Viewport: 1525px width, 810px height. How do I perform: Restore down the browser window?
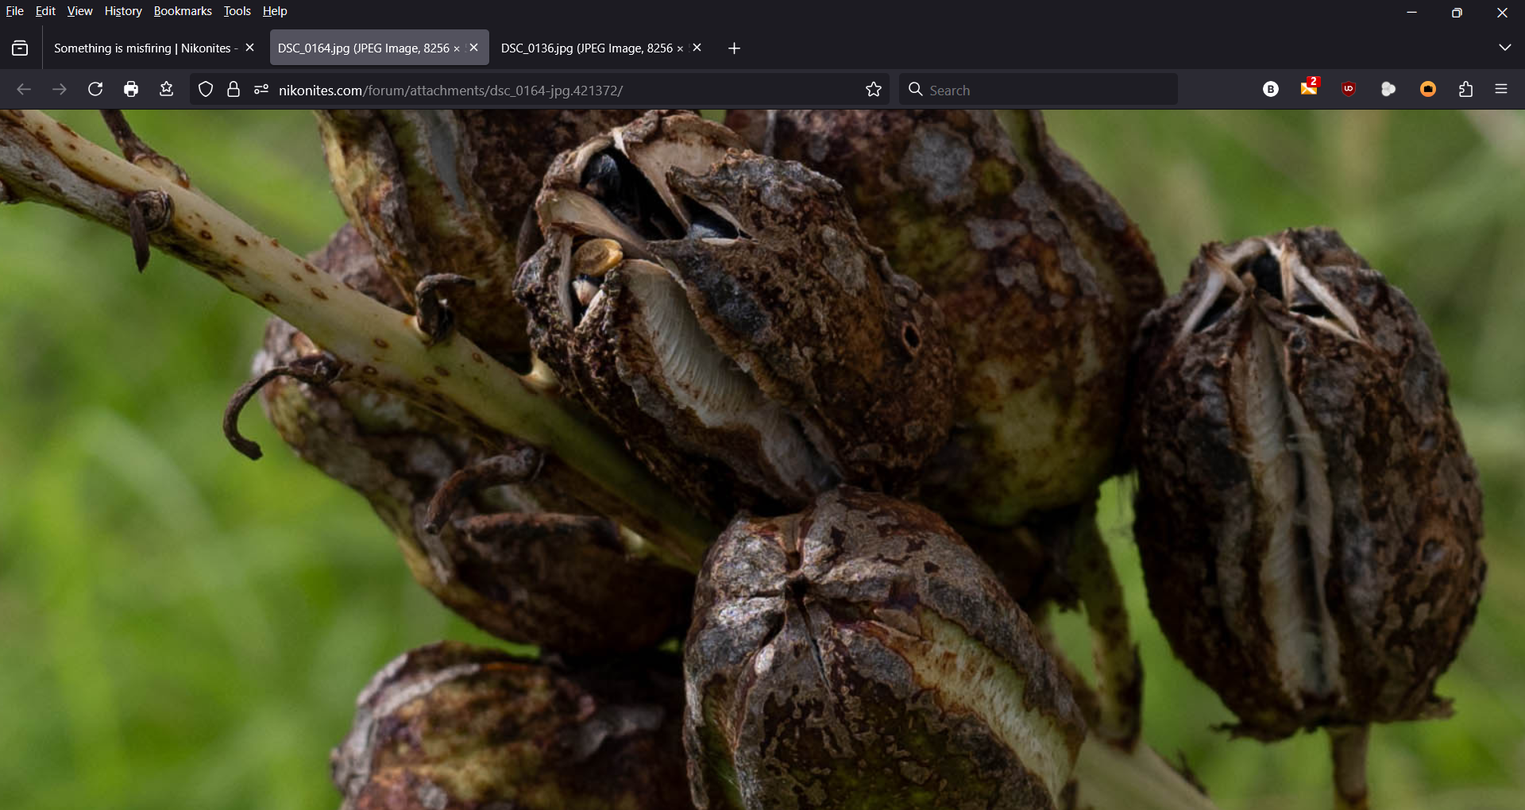[1457, 12]
